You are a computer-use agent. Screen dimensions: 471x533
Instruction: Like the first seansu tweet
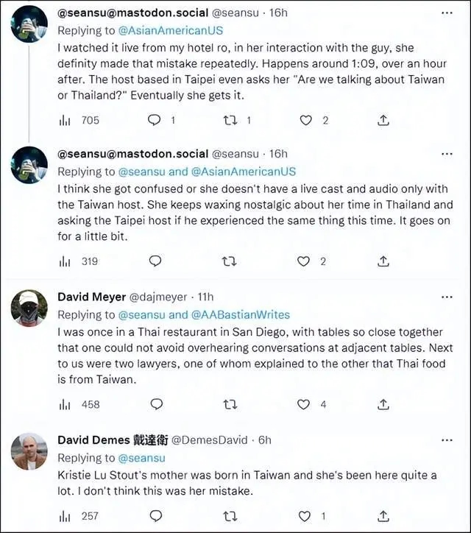point(303,120)
